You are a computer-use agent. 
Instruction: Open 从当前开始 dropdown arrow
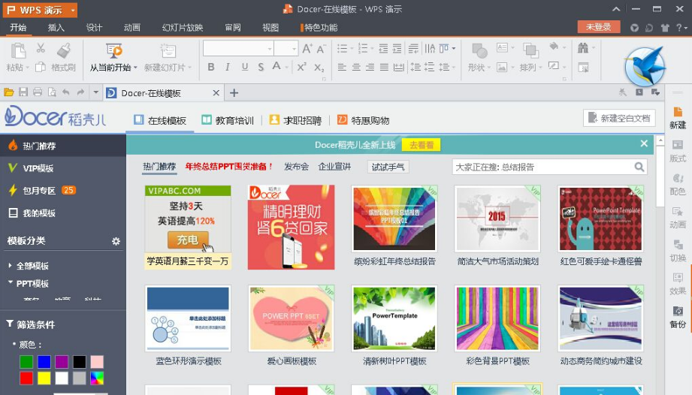135,68
